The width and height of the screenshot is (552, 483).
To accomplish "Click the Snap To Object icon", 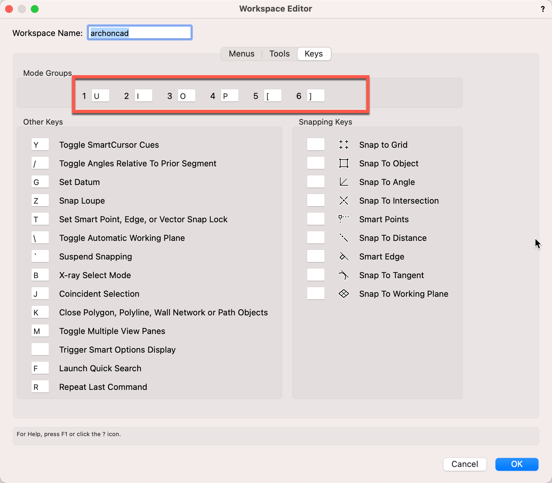I will 343,163.
